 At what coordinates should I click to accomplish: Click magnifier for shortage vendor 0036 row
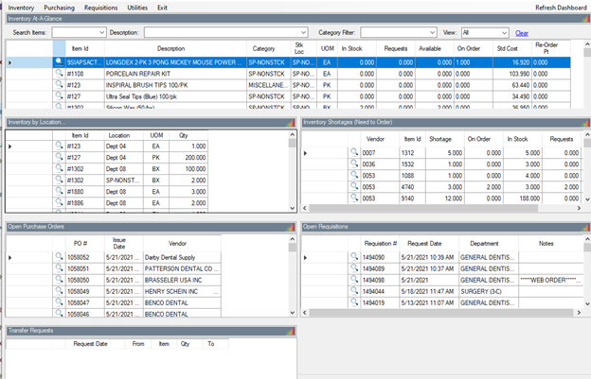[x=354, y=164]
